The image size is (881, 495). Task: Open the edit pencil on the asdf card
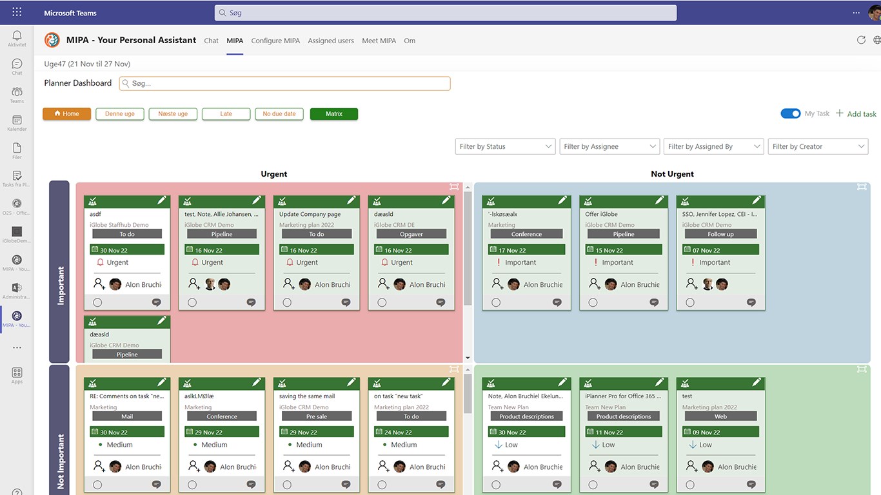[x=162, y=201]
